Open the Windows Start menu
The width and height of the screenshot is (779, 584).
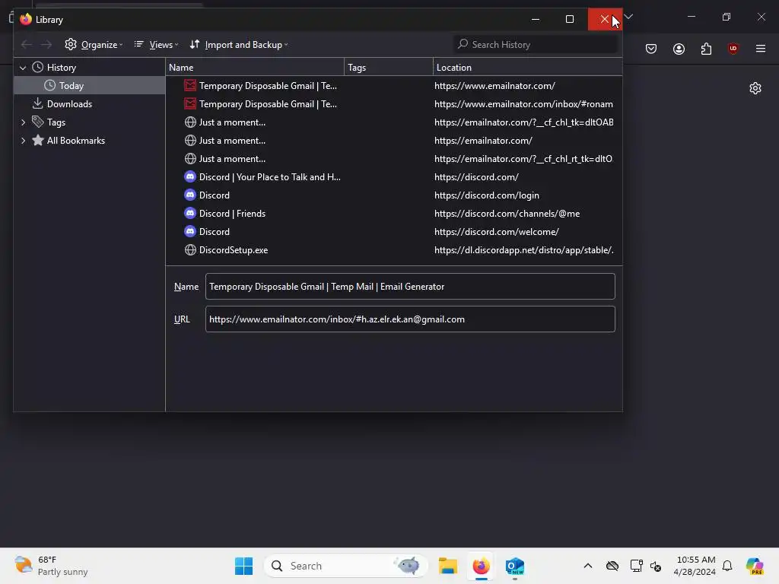pos(244,566)
